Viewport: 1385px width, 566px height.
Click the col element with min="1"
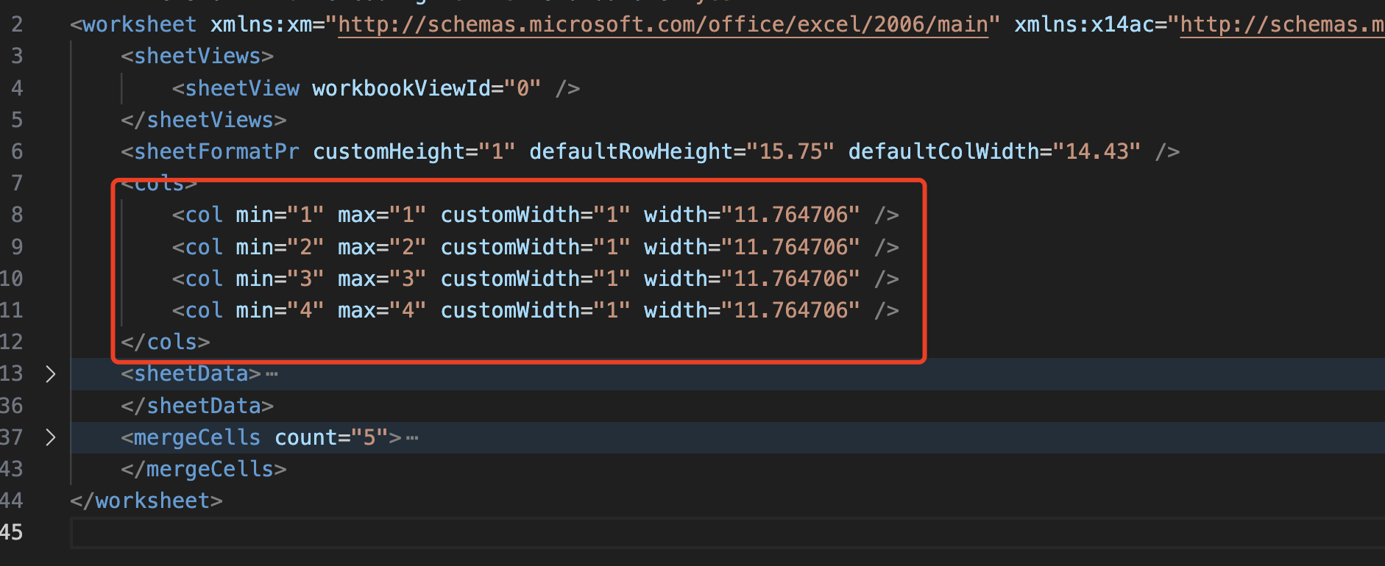(x=536, y=215)
